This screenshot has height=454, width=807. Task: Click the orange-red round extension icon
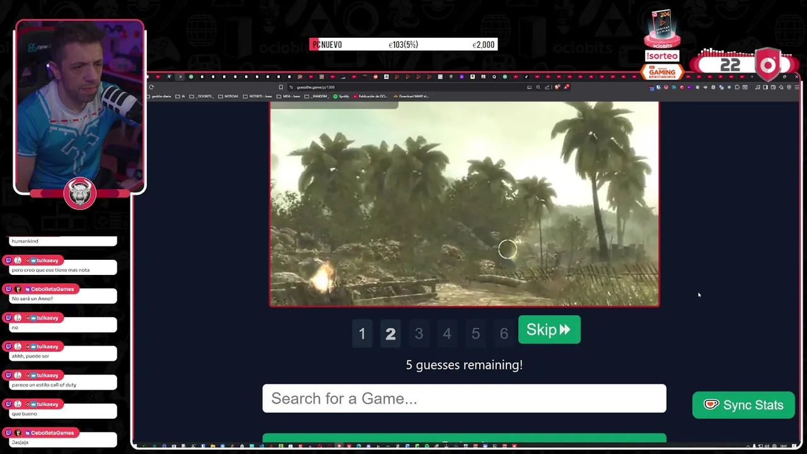coord(682,87)
